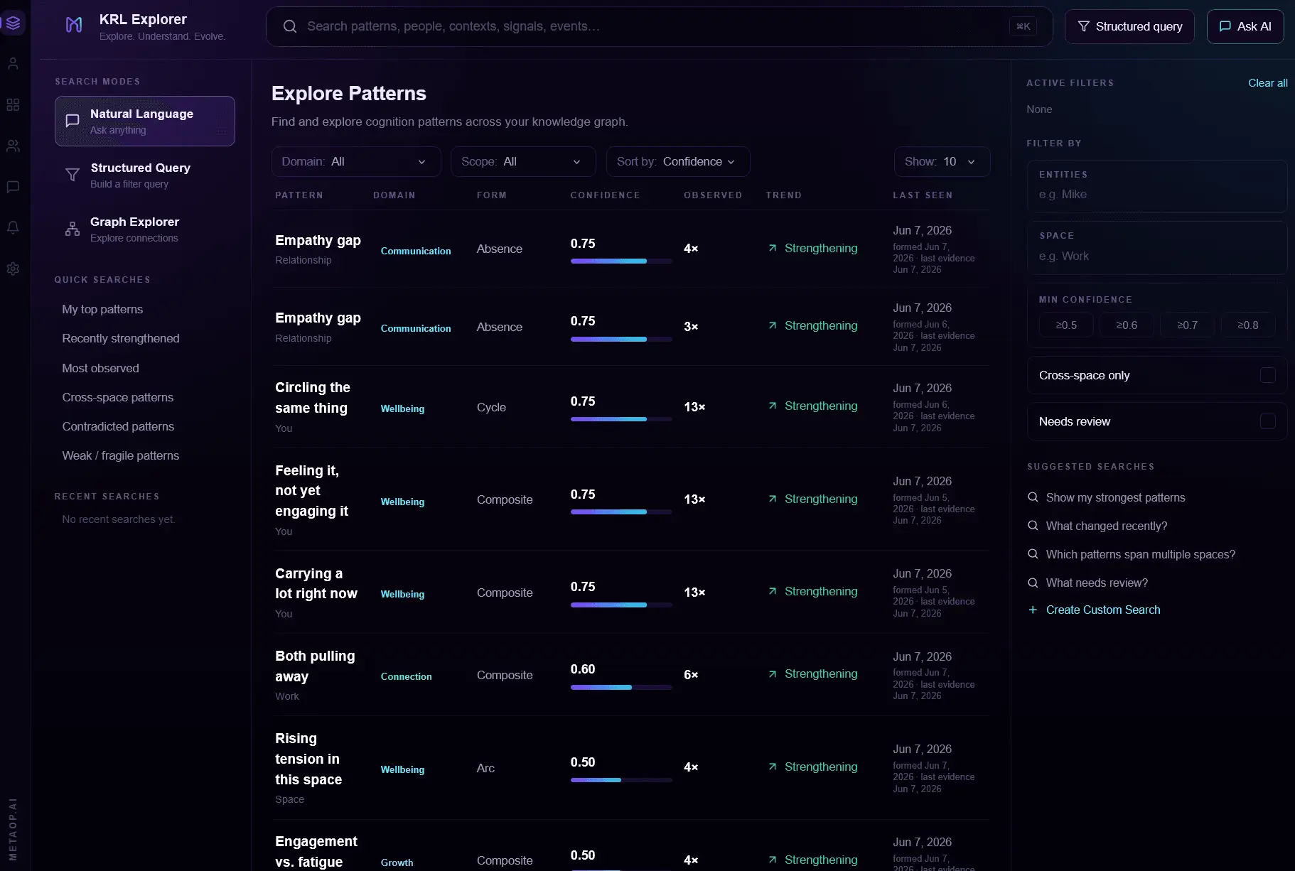Click trend arrow icon in Rising tension row
This screenshot has height=871, width=1295.
pyautogui.click(x=772, y=767)
